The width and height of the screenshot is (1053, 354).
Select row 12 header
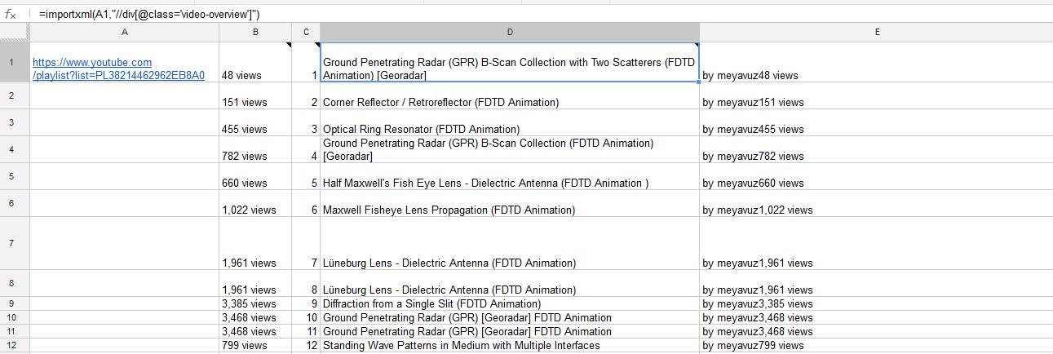click(15, 345)
